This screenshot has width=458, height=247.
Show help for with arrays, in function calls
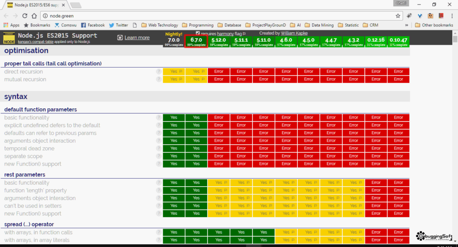click(x=159, y=232)
